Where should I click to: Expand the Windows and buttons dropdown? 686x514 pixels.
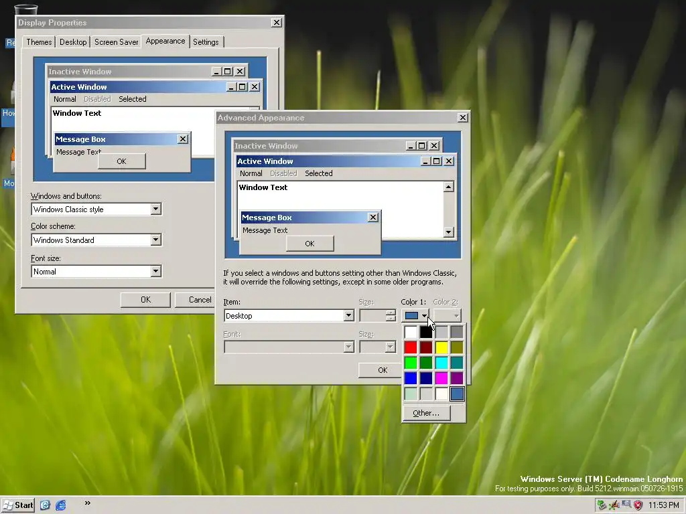coord(155,209)
